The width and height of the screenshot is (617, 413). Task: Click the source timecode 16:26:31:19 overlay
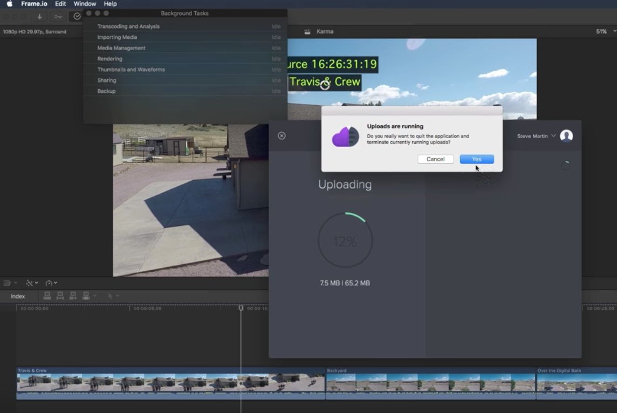click(333, 64)
